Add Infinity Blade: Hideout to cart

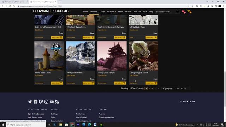coord(87,83)
